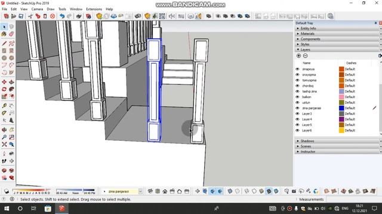Screen dimensions: 382x214
Task: Select the Circle tool
Action: [x=4, y=58]
